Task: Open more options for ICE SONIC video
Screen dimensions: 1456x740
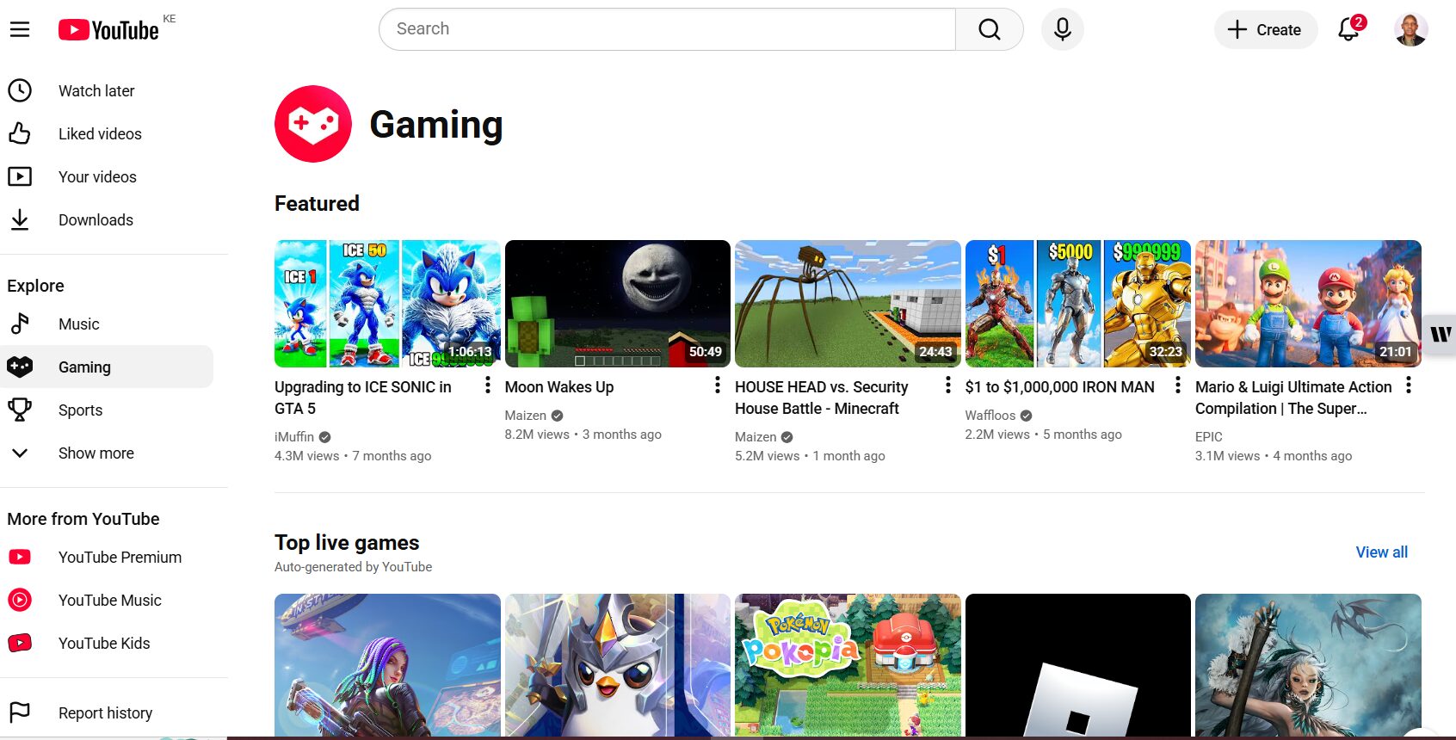Action: pos(488,385)
